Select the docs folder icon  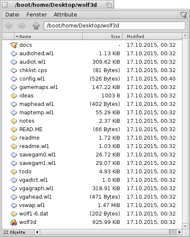coord(14,45)
